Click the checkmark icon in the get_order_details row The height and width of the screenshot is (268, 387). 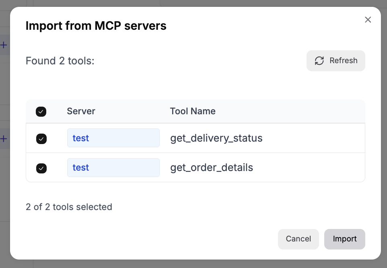[41, 168]
